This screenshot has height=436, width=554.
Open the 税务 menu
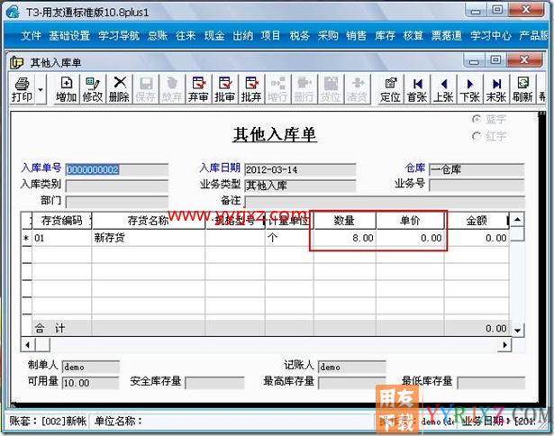pyautogui.click(x=299, y=35)
